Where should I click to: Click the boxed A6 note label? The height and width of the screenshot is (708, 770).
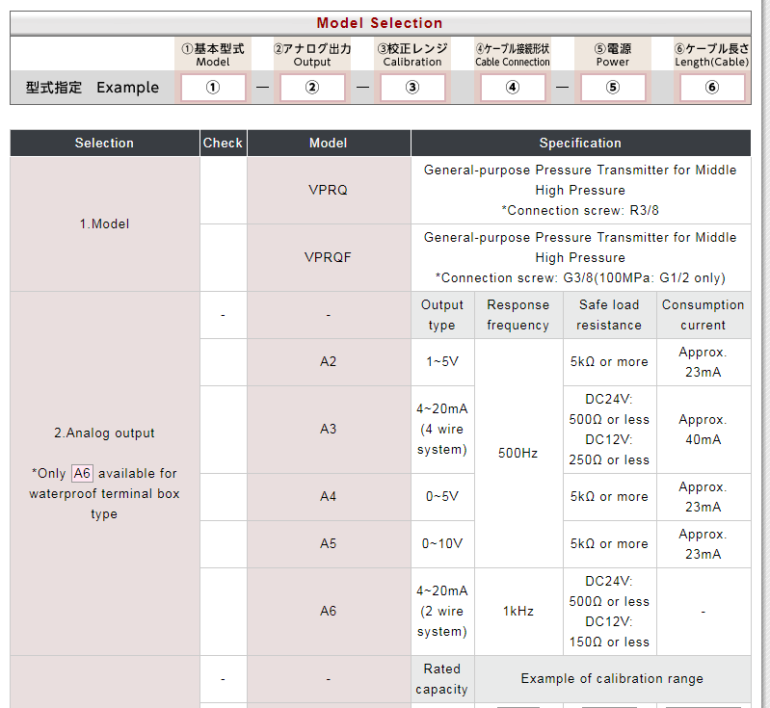[x=82, y=473]
